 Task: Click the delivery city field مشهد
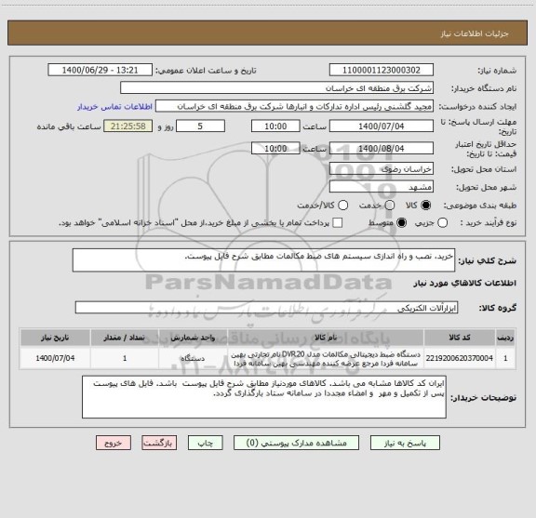point(382,187)
